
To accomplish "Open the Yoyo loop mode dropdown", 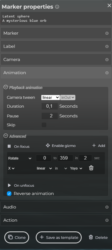I will pyautogui.click(x=76, y=168).
